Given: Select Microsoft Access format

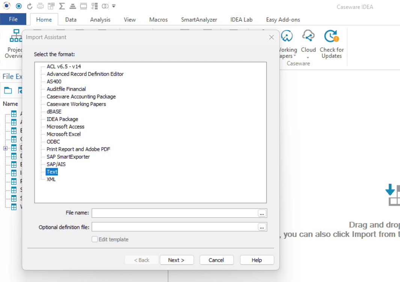Looking at the screenshot, I should 65,127.
